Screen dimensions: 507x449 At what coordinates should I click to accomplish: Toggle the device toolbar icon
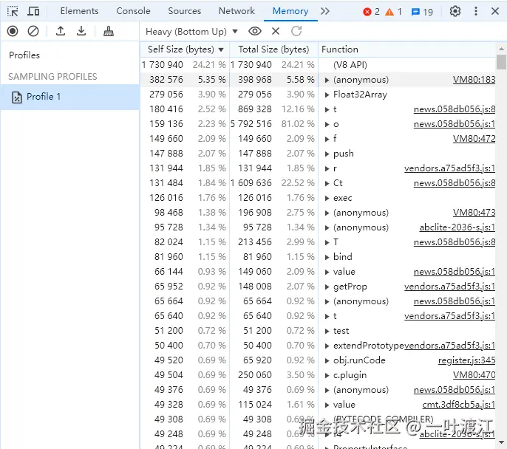click(x=33, y=11)
